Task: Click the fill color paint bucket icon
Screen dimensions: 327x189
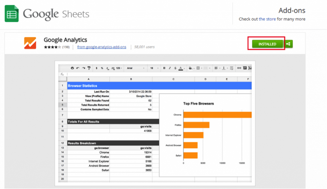Action: pyautogui.click(x=190, y=68)
